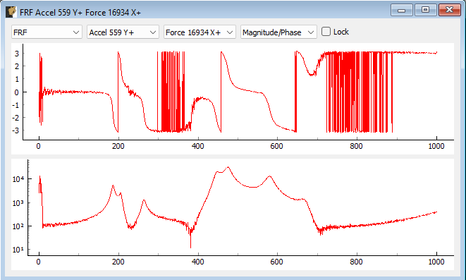Minimize the FRF plot window
This screenshot has width=466, height=280.
point(402,10)
